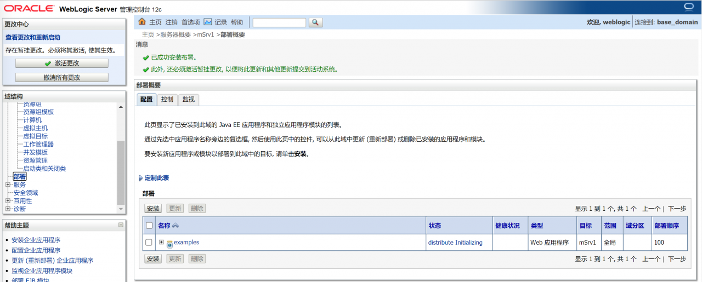Expand the examples deployment row
Image resolution: width=702 pixels, height=282 pixels.
tap(161, 242)
